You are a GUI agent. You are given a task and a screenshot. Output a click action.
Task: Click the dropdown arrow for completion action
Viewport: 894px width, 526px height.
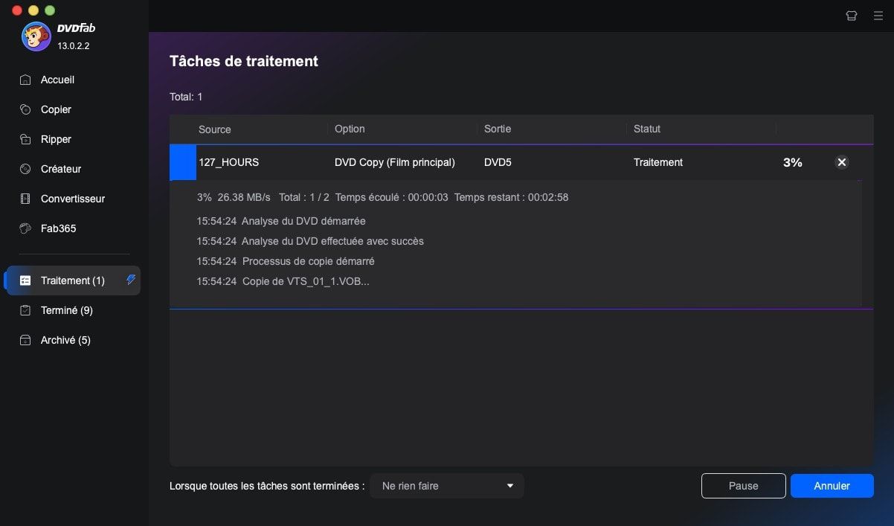pyautogui.click(x=510, y=486)
